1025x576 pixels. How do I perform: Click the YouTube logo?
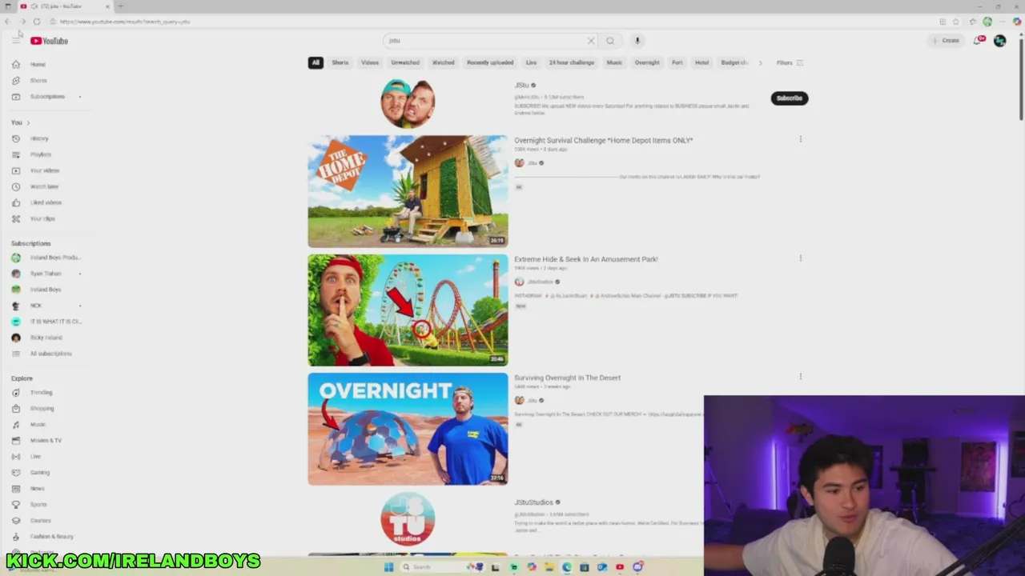coord(50,41)
